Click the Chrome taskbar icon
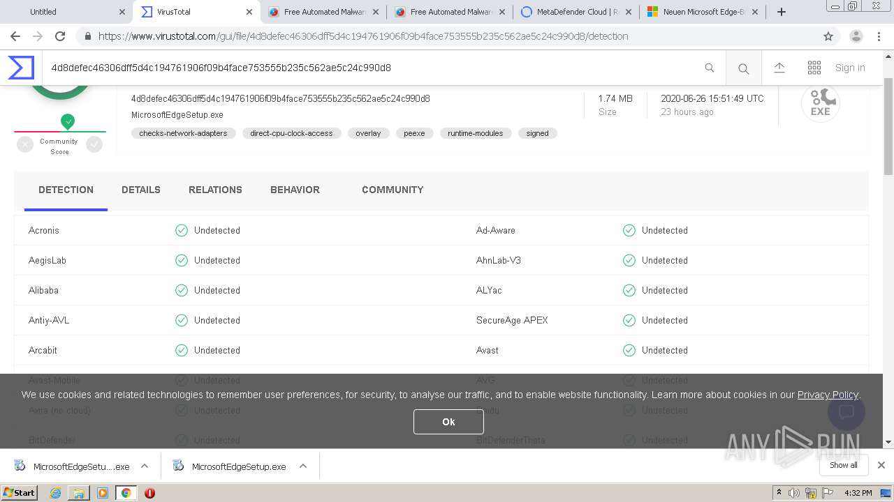This screenshot has height=502, width=894. [126, 493]
